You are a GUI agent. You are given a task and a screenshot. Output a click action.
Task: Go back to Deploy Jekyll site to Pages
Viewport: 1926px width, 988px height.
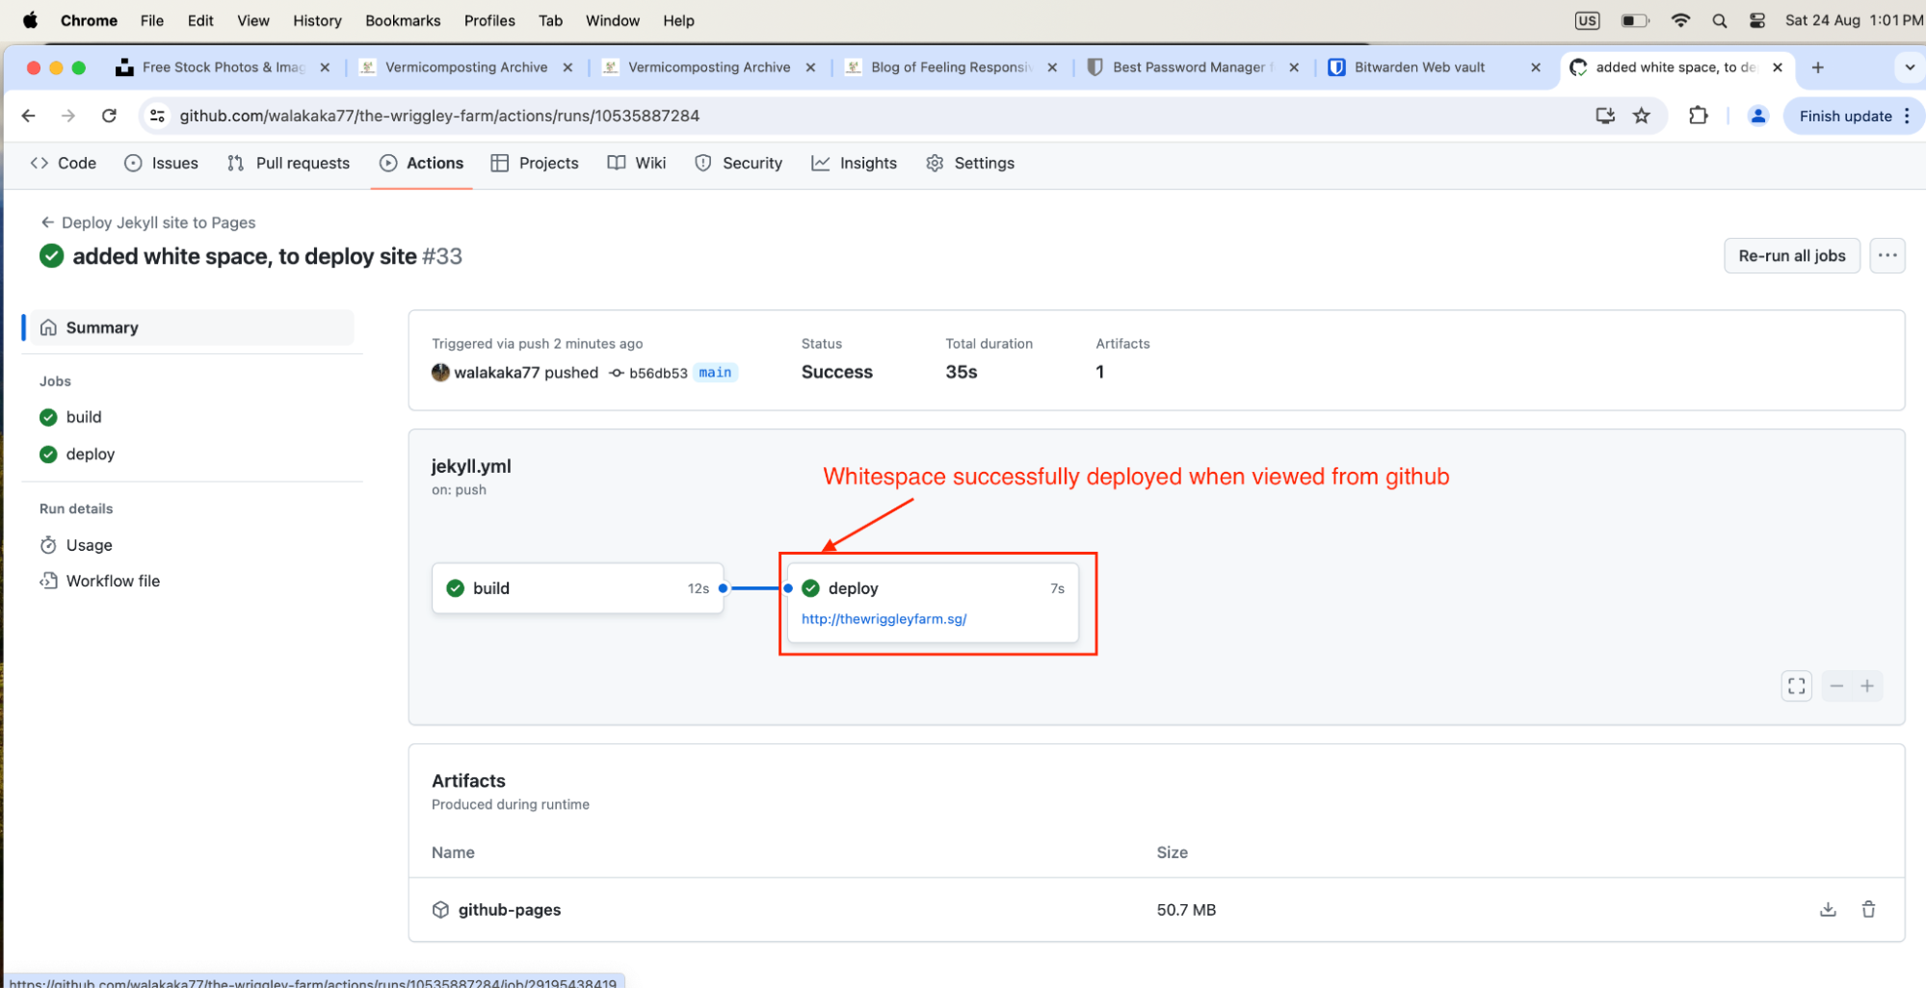pyautogui.click(x=148, y=222)
